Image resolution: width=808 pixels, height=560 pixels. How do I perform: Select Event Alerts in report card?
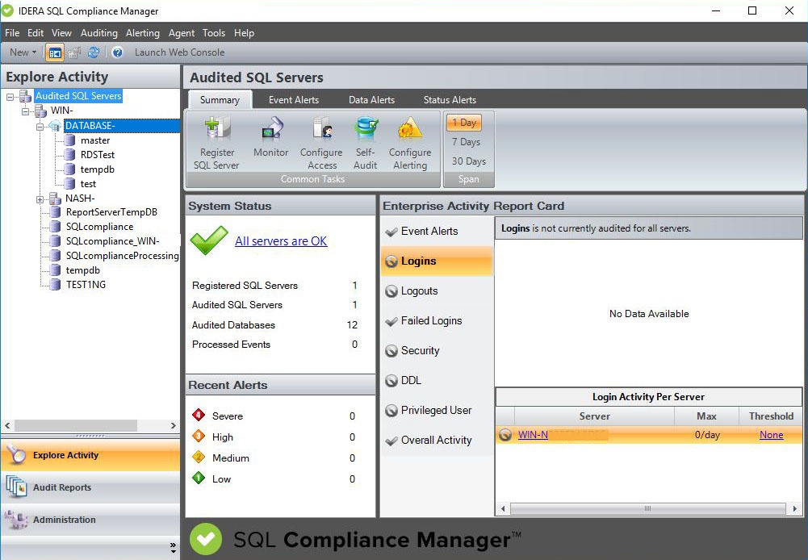(437, 232)
